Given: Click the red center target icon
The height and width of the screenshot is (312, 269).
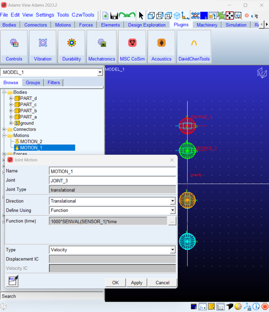Looking at the screenshot, I should click(247, 15).
